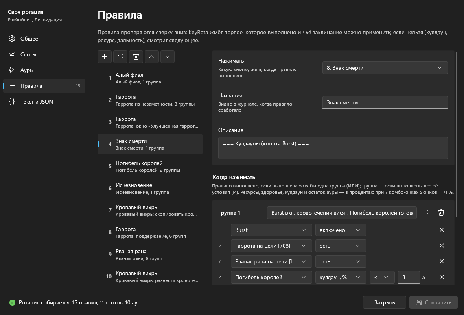
Task: Select rule 6 Исчезновение
Action: pyautogui.click(x=150, y=189)
